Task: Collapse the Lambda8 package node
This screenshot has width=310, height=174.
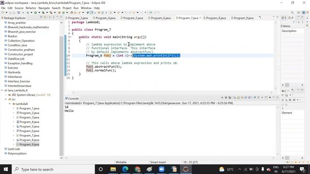Action: 10,104
